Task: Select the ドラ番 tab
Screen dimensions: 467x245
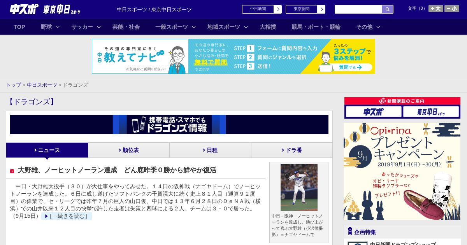Action: point(292,150)
